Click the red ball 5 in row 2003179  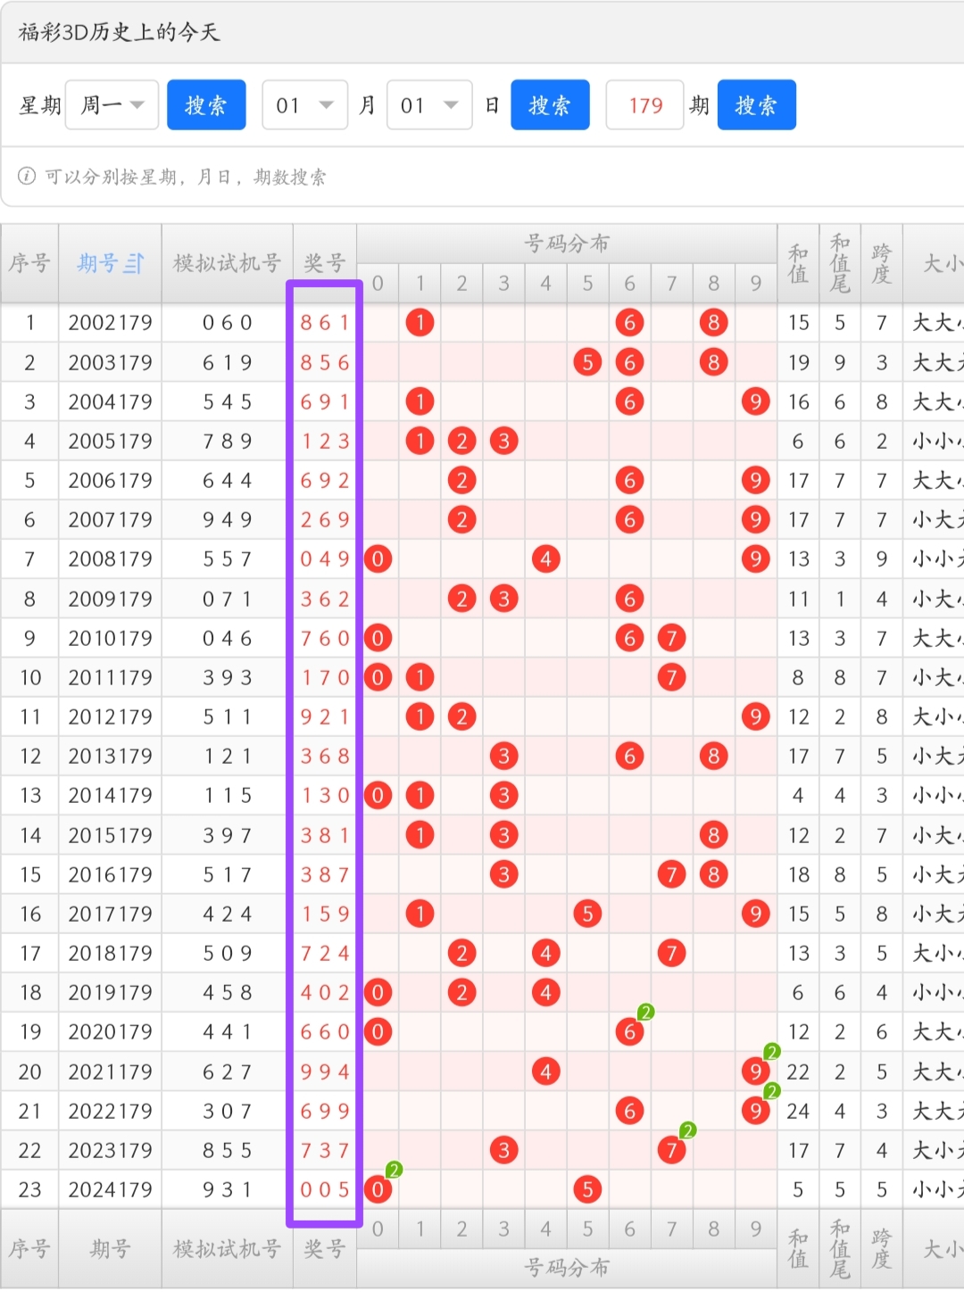[x=587, y=362]
